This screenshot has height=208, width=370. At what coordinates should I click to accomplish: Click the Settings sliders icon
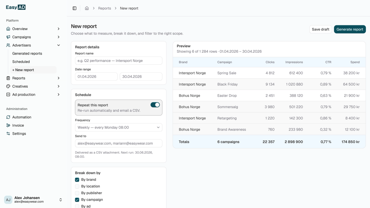[x=8, y=134]
